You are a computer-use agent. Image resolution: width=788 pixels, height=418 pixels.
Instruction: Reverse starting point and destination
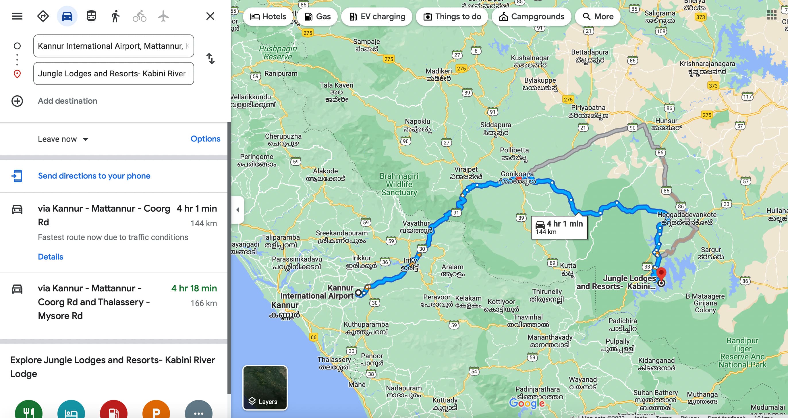(210, 59)
